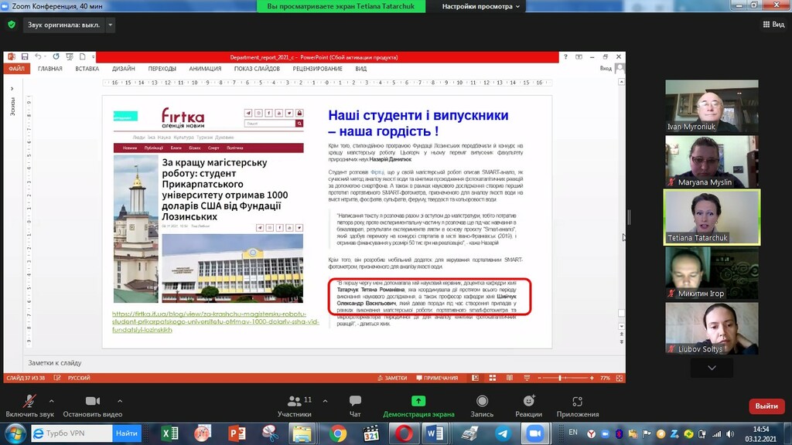This screenshot has height=445, width=792.
Task: Select Liubov Soltys video thumbnail
Action: 712,328
